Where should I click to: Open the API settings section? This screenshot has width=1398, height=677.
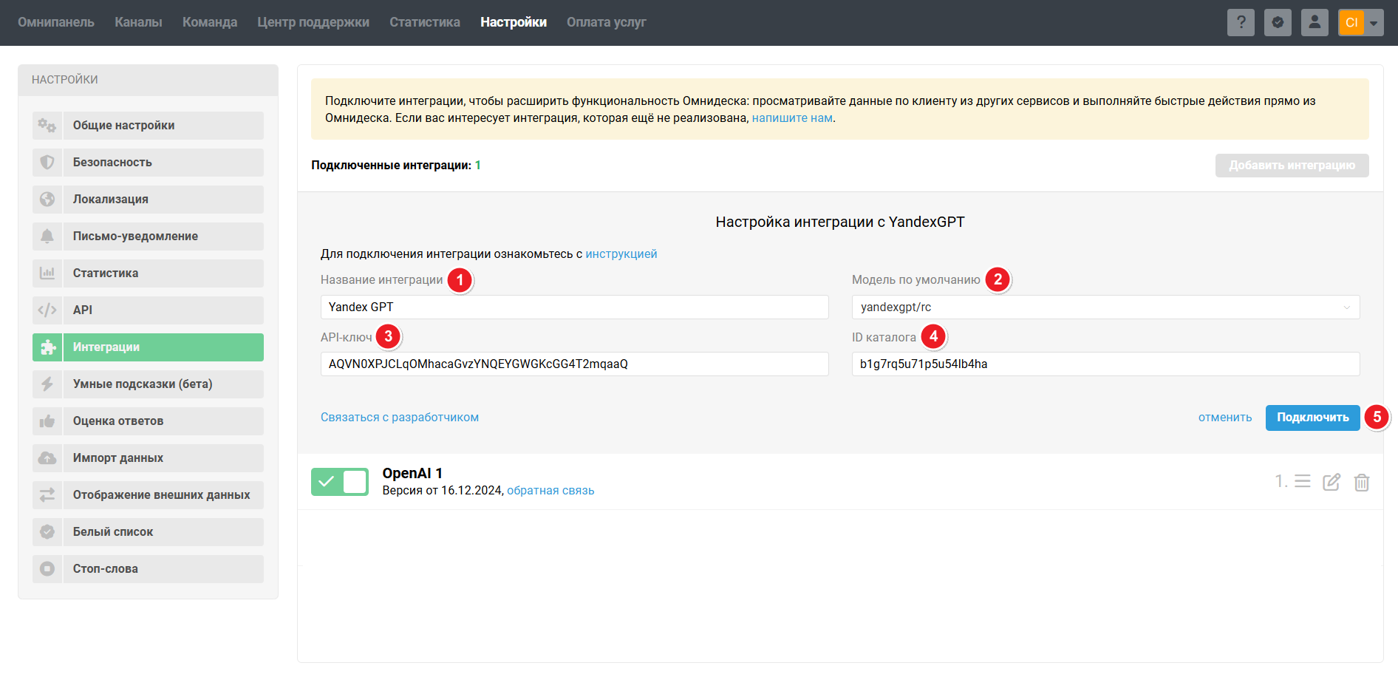tap(148, 310)
